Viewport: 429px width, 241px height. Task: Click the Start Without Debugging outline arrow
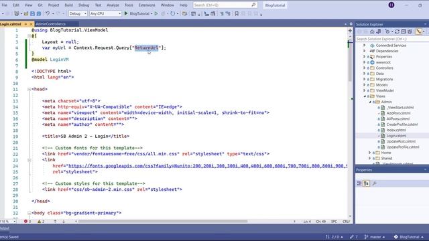point(156,13)
